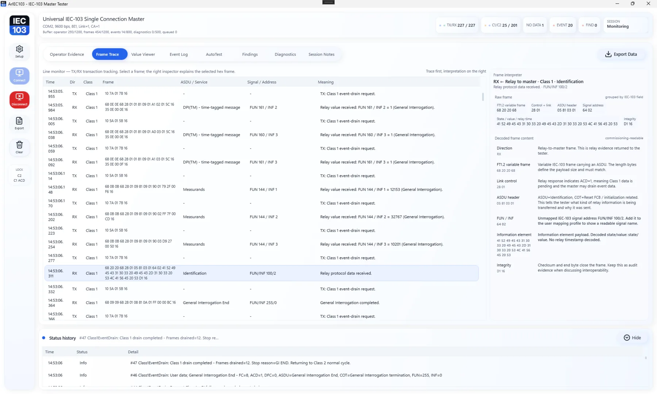Click raw frame bytes 68 20 20 68

(506, 110)
